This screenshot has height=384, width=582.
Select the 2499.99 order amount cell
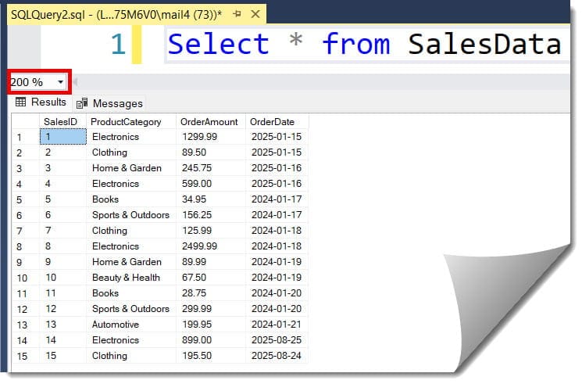tap(201, 246)
